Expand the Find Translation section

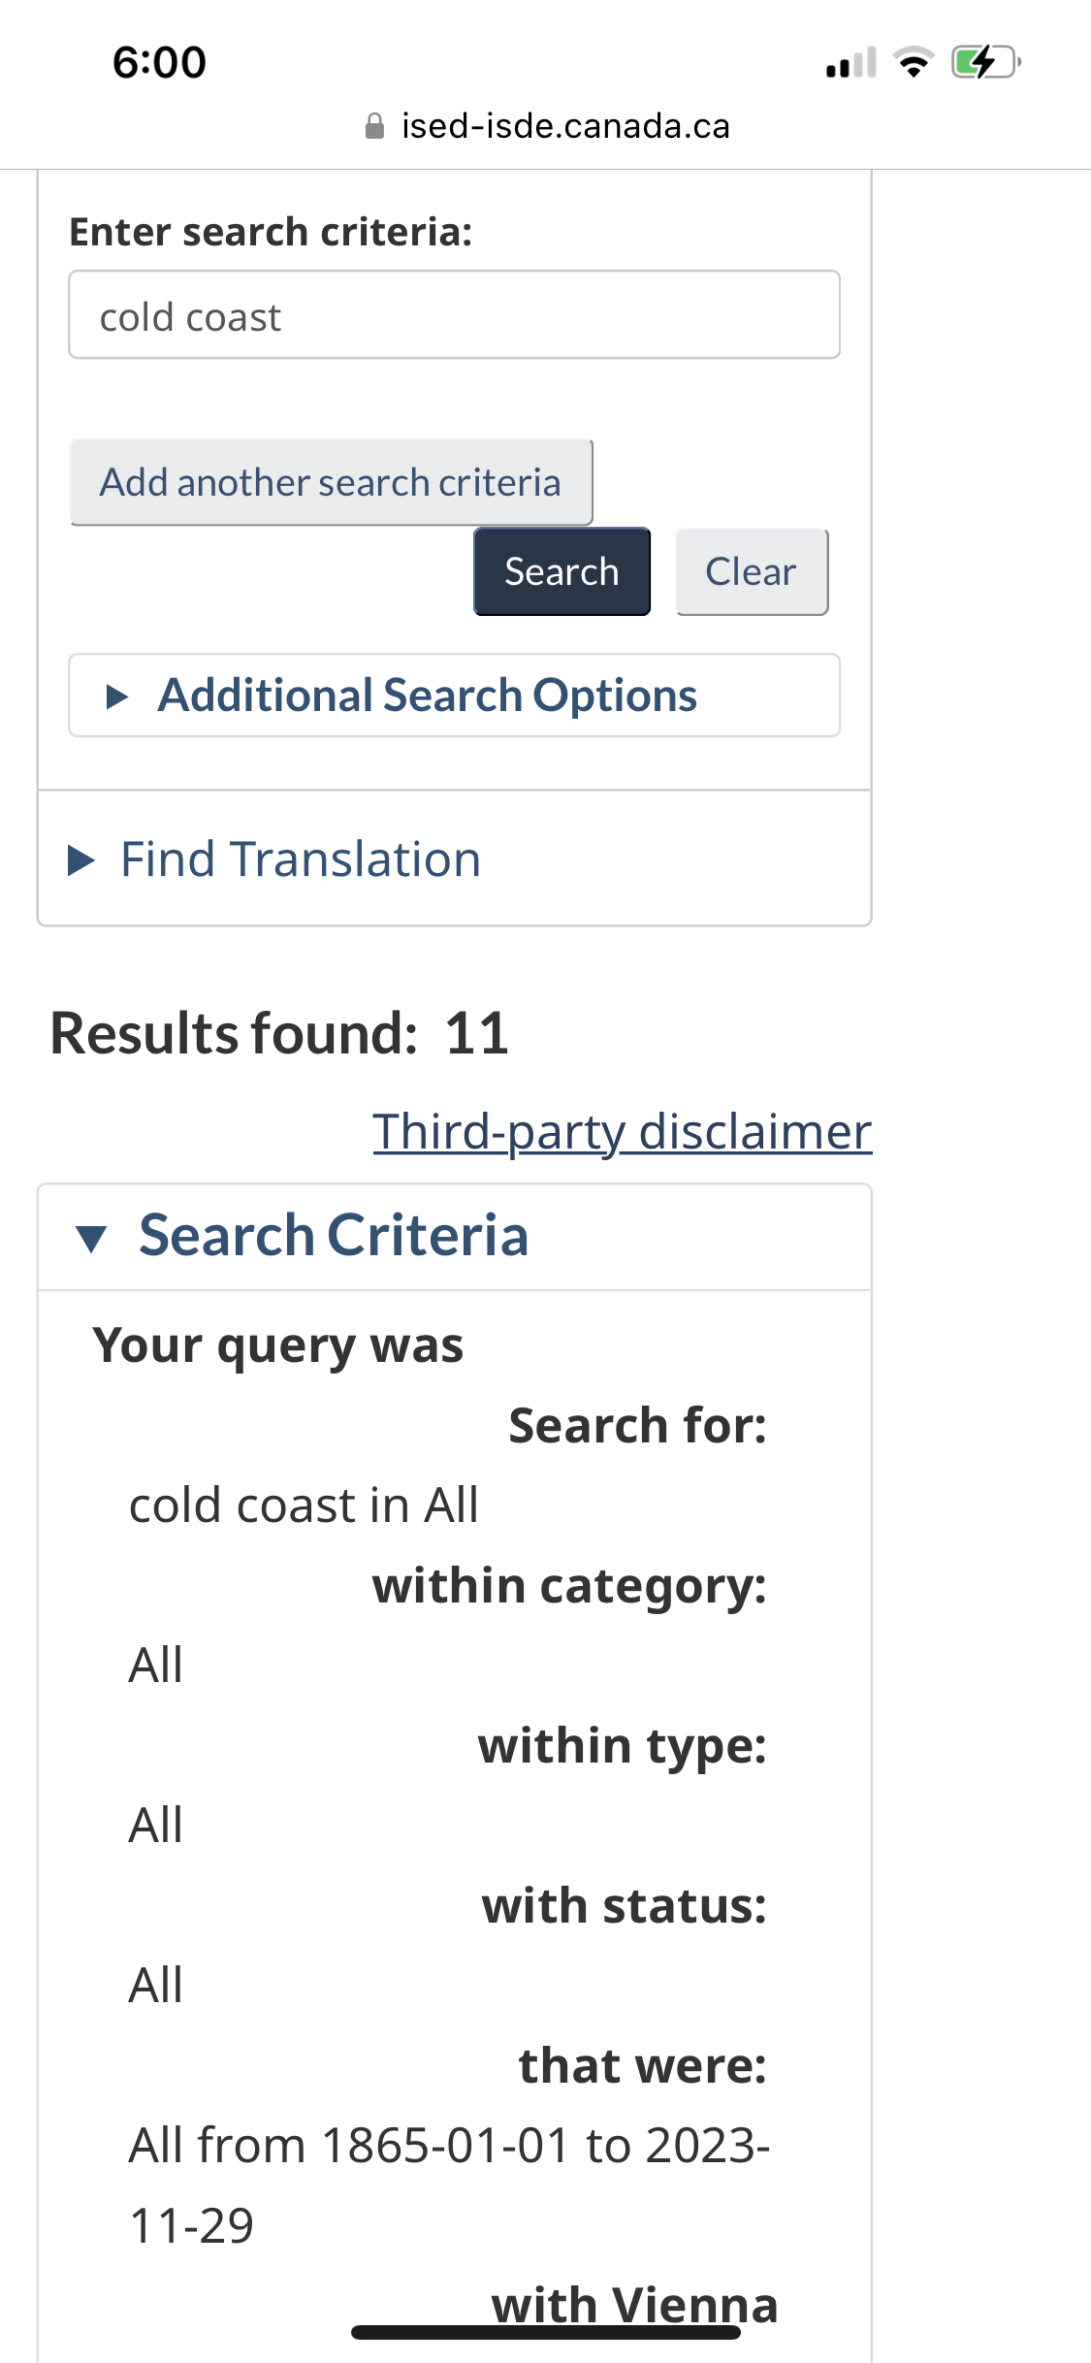click(300, 859)
